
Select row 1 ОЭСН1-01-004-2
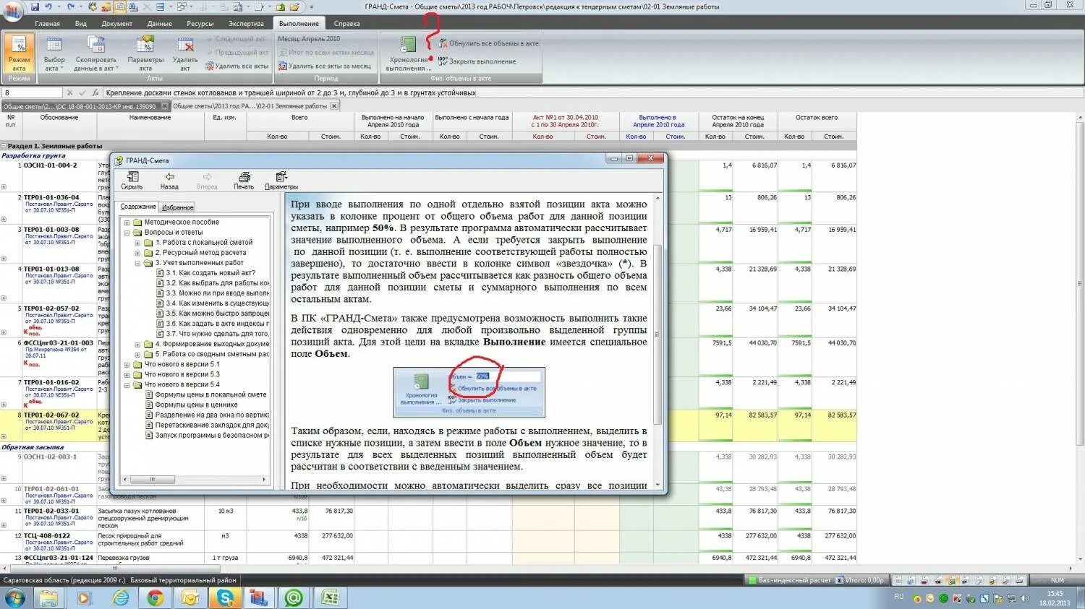(50, 165)
